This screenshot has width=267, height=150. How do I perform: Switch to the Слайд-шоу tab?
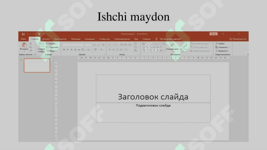pyautogui.click(x=105, y=39)
